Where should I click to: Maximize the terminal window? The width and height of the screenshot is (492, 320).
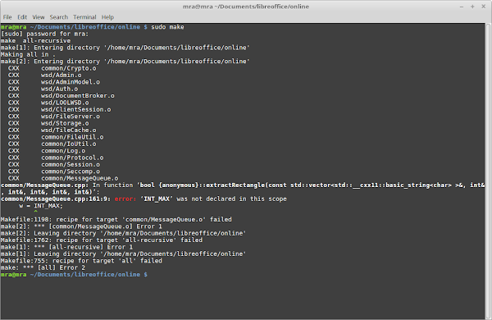[472, 7]
